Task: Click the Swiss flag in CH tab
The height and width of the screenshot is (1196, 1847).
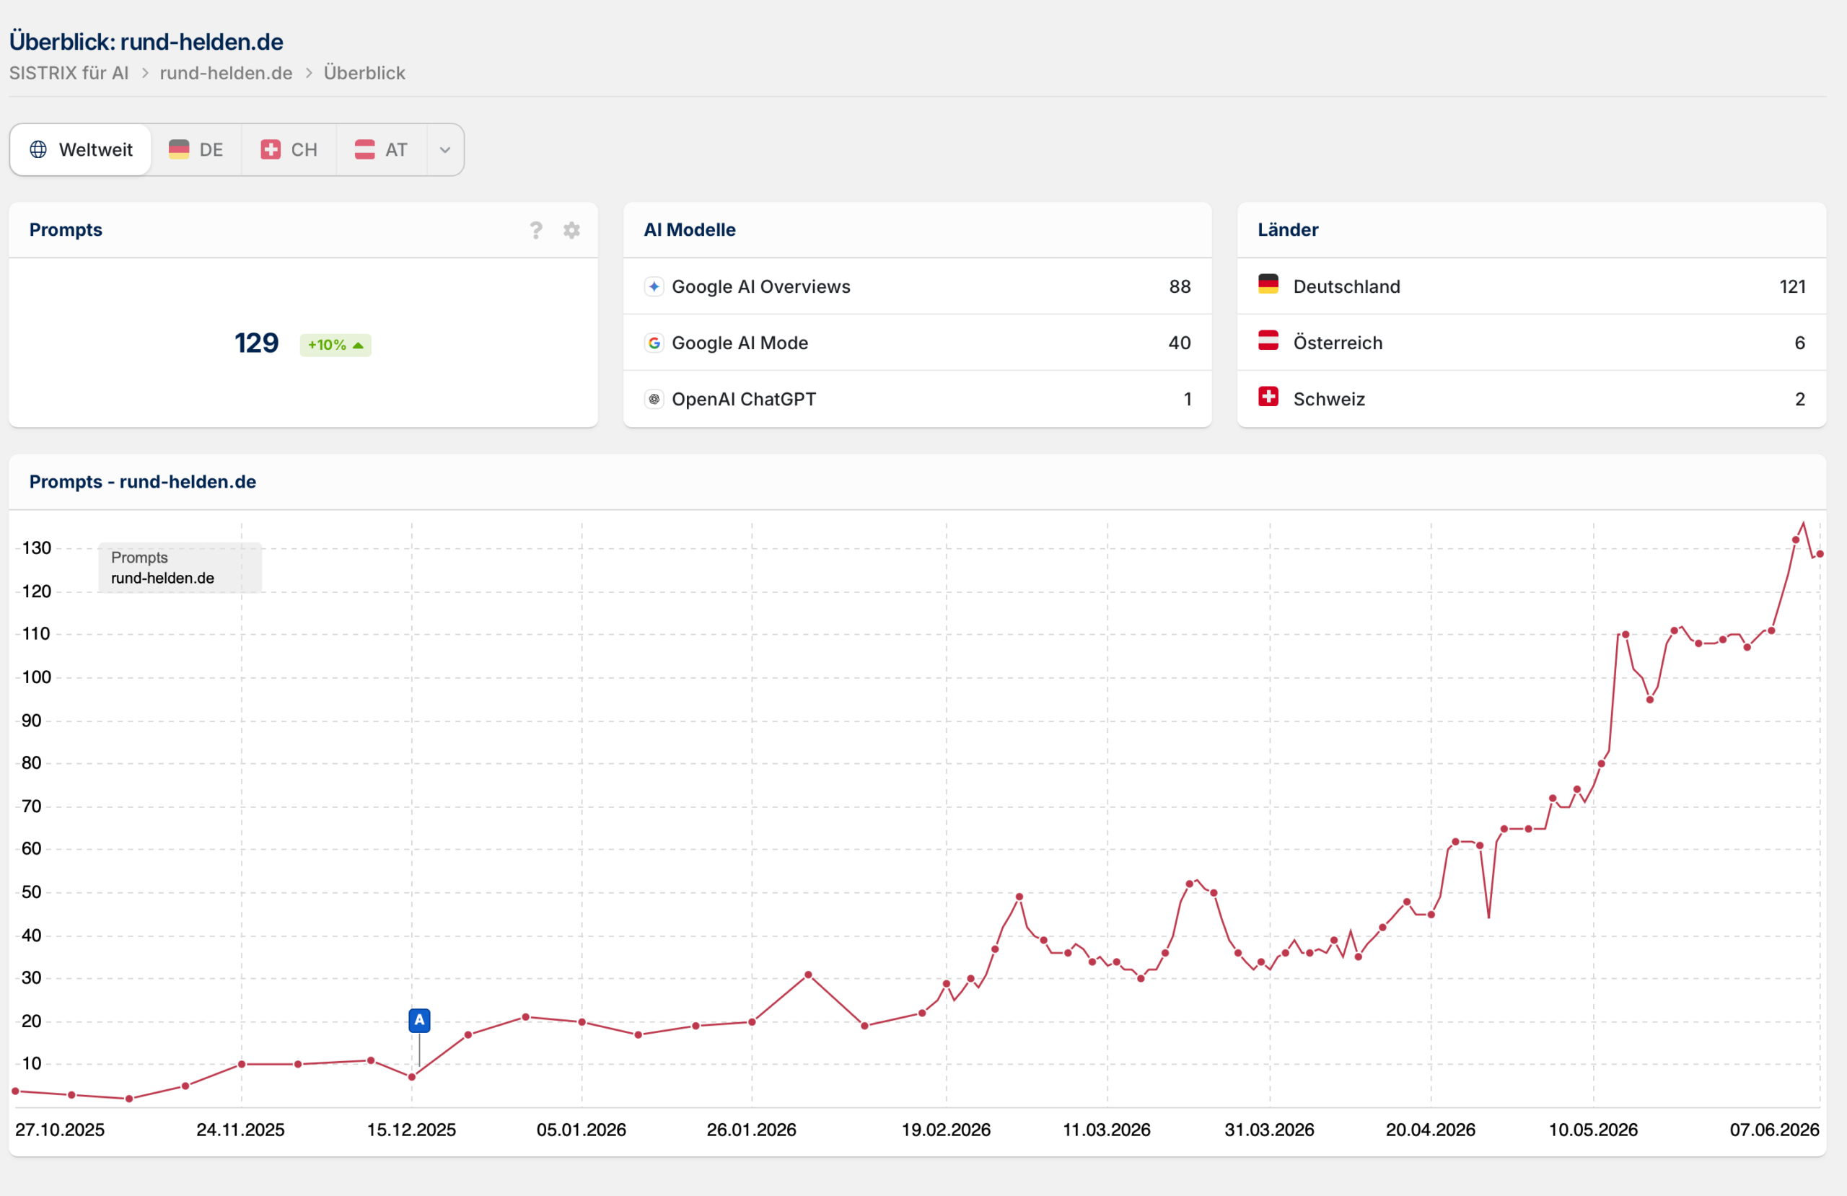Action: point(270,149)
